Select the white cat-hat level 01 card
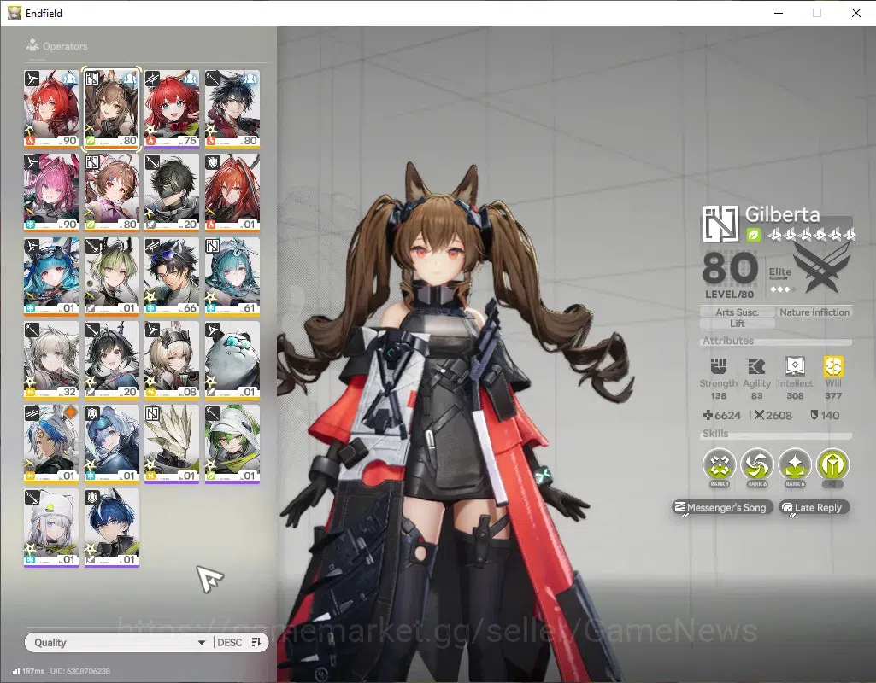The height and width of the screenshot is (683, 876). coord(50,528)
